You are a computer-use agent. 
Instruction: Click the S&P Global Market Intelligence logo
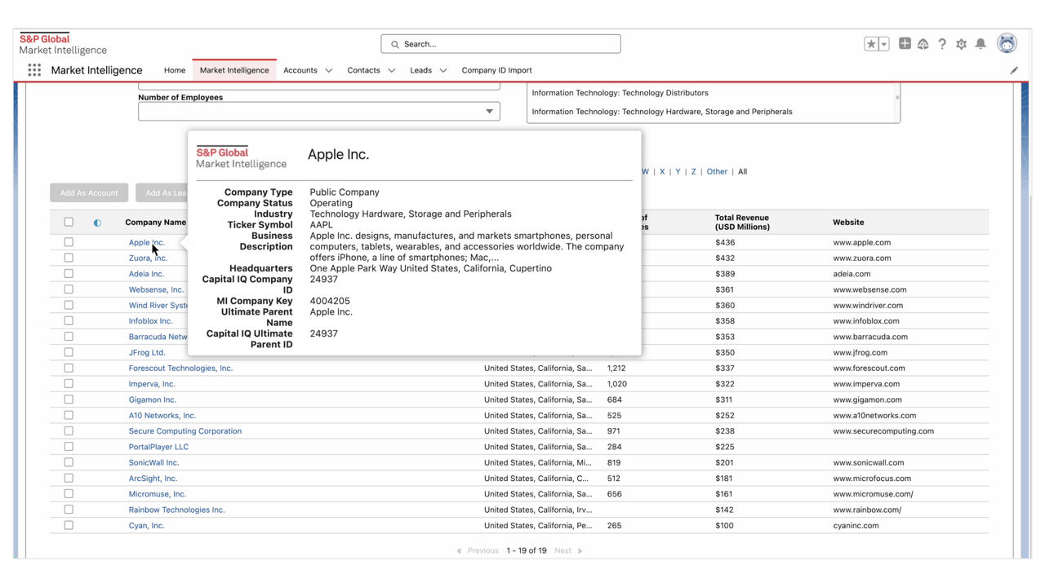pyautogui.click(x=63, y=44)
